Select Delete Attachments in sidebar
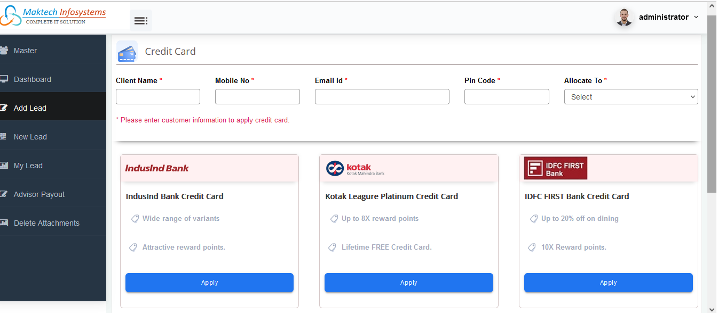 pos(46,223)
